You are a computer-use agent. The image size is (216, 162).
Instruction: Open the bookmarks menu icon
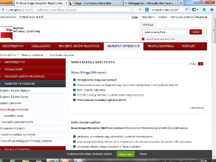coord(195,10)
